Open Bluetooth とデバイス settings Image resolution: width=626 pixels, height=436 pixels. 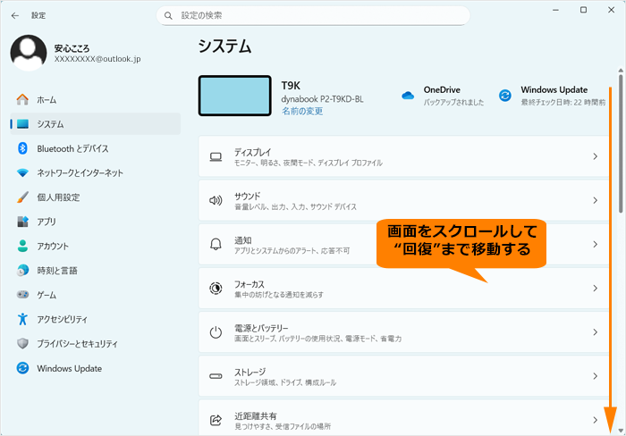pos(72,148)
